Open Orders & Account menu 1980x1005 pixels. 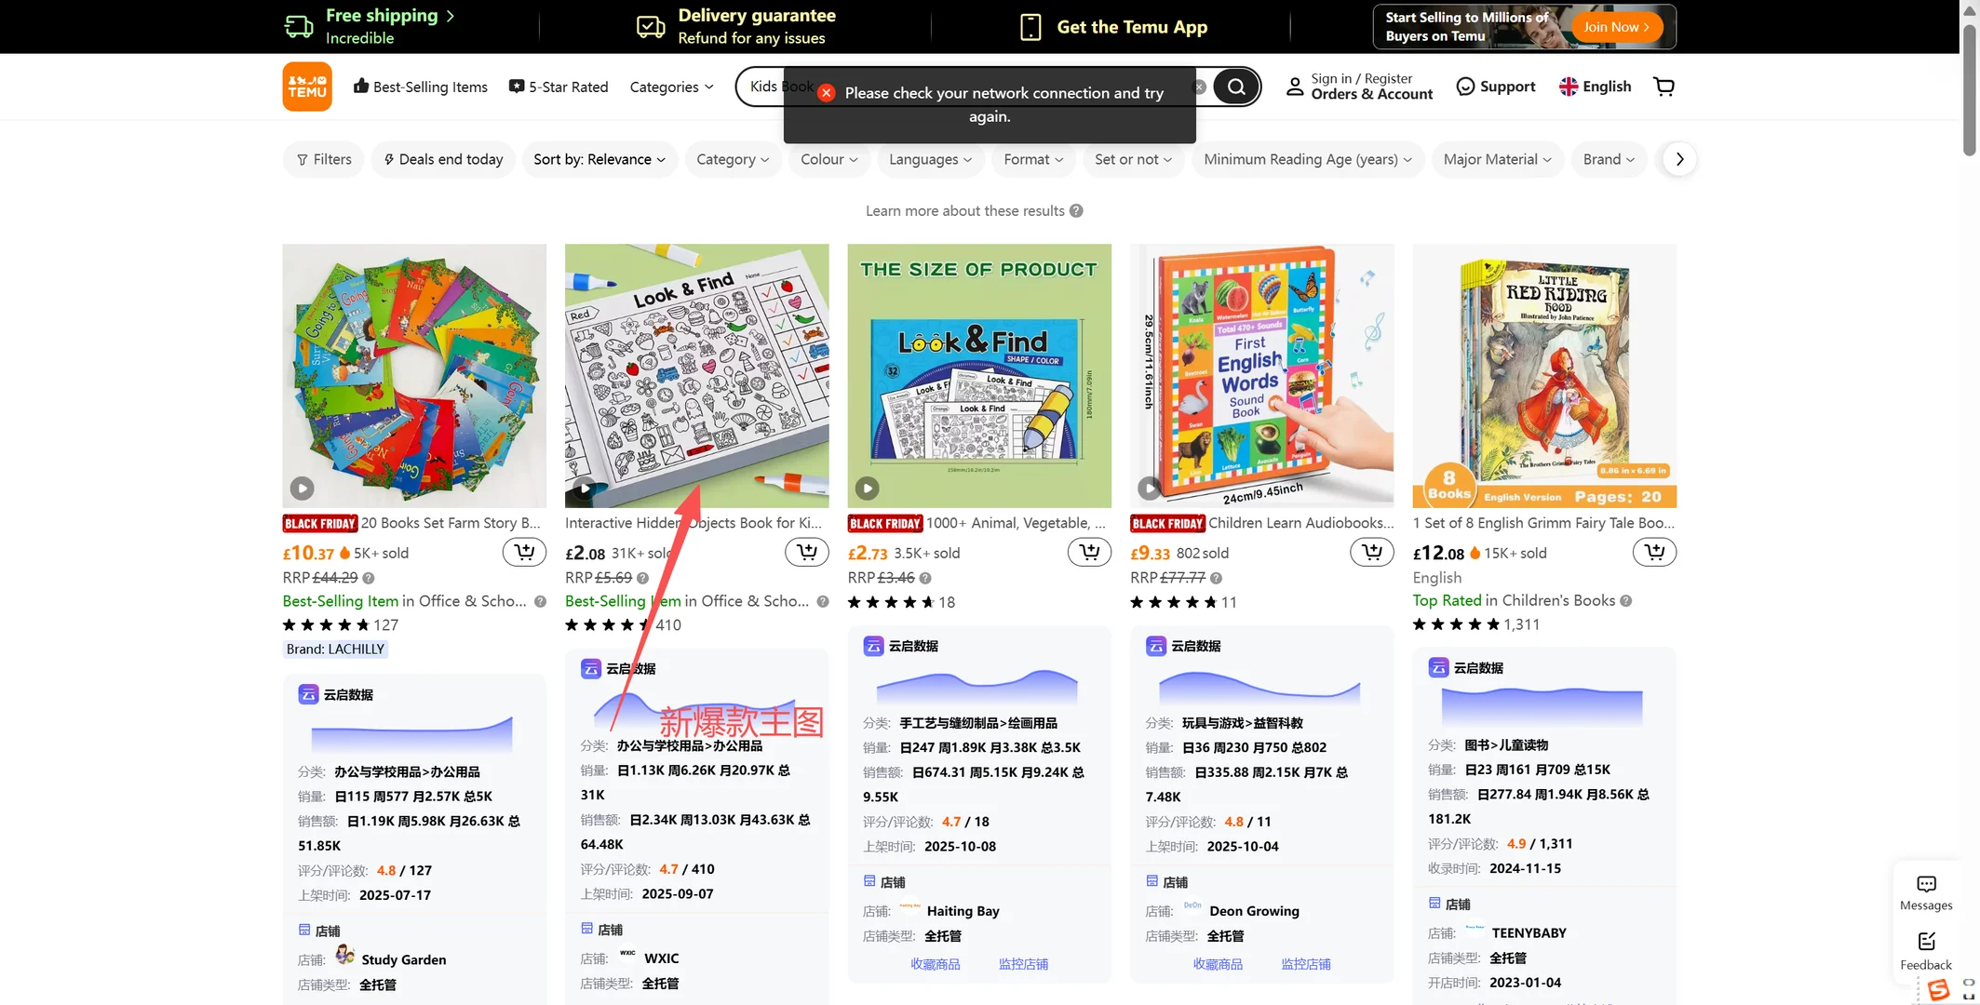(1371, 94)
